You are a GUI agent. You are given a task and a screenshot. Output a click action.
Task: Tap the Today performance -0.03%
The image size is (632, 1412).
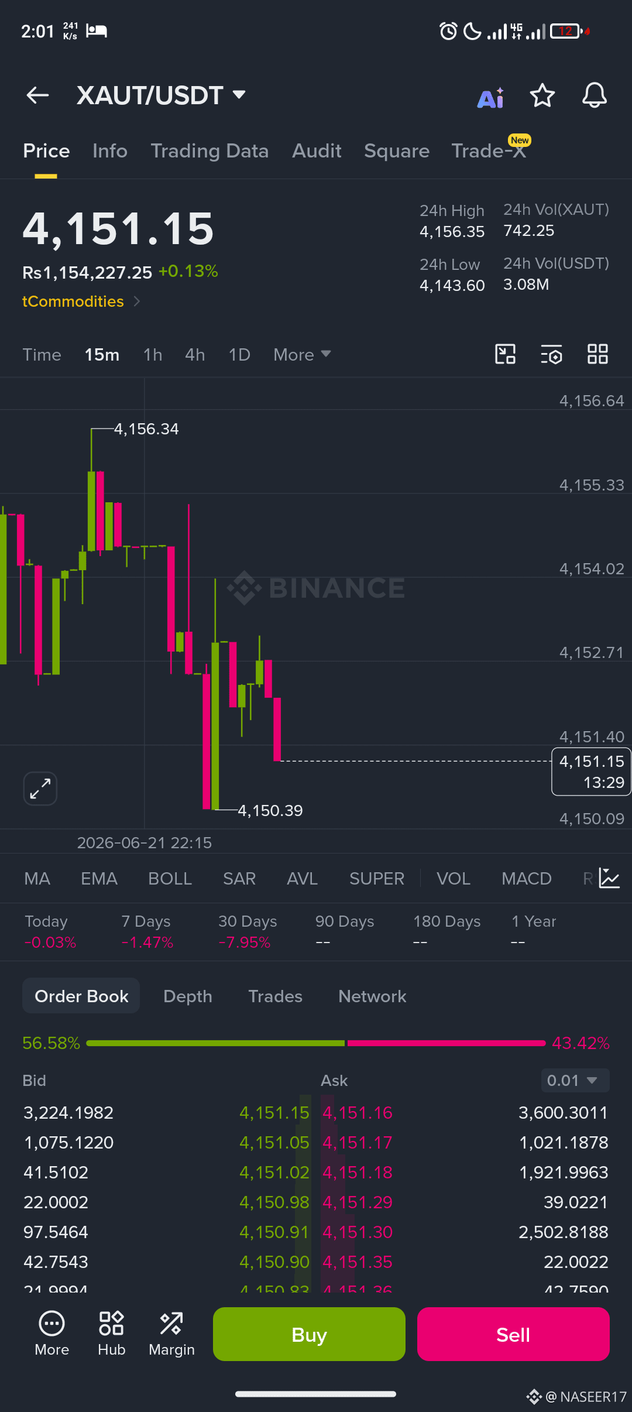pos(50,932)
